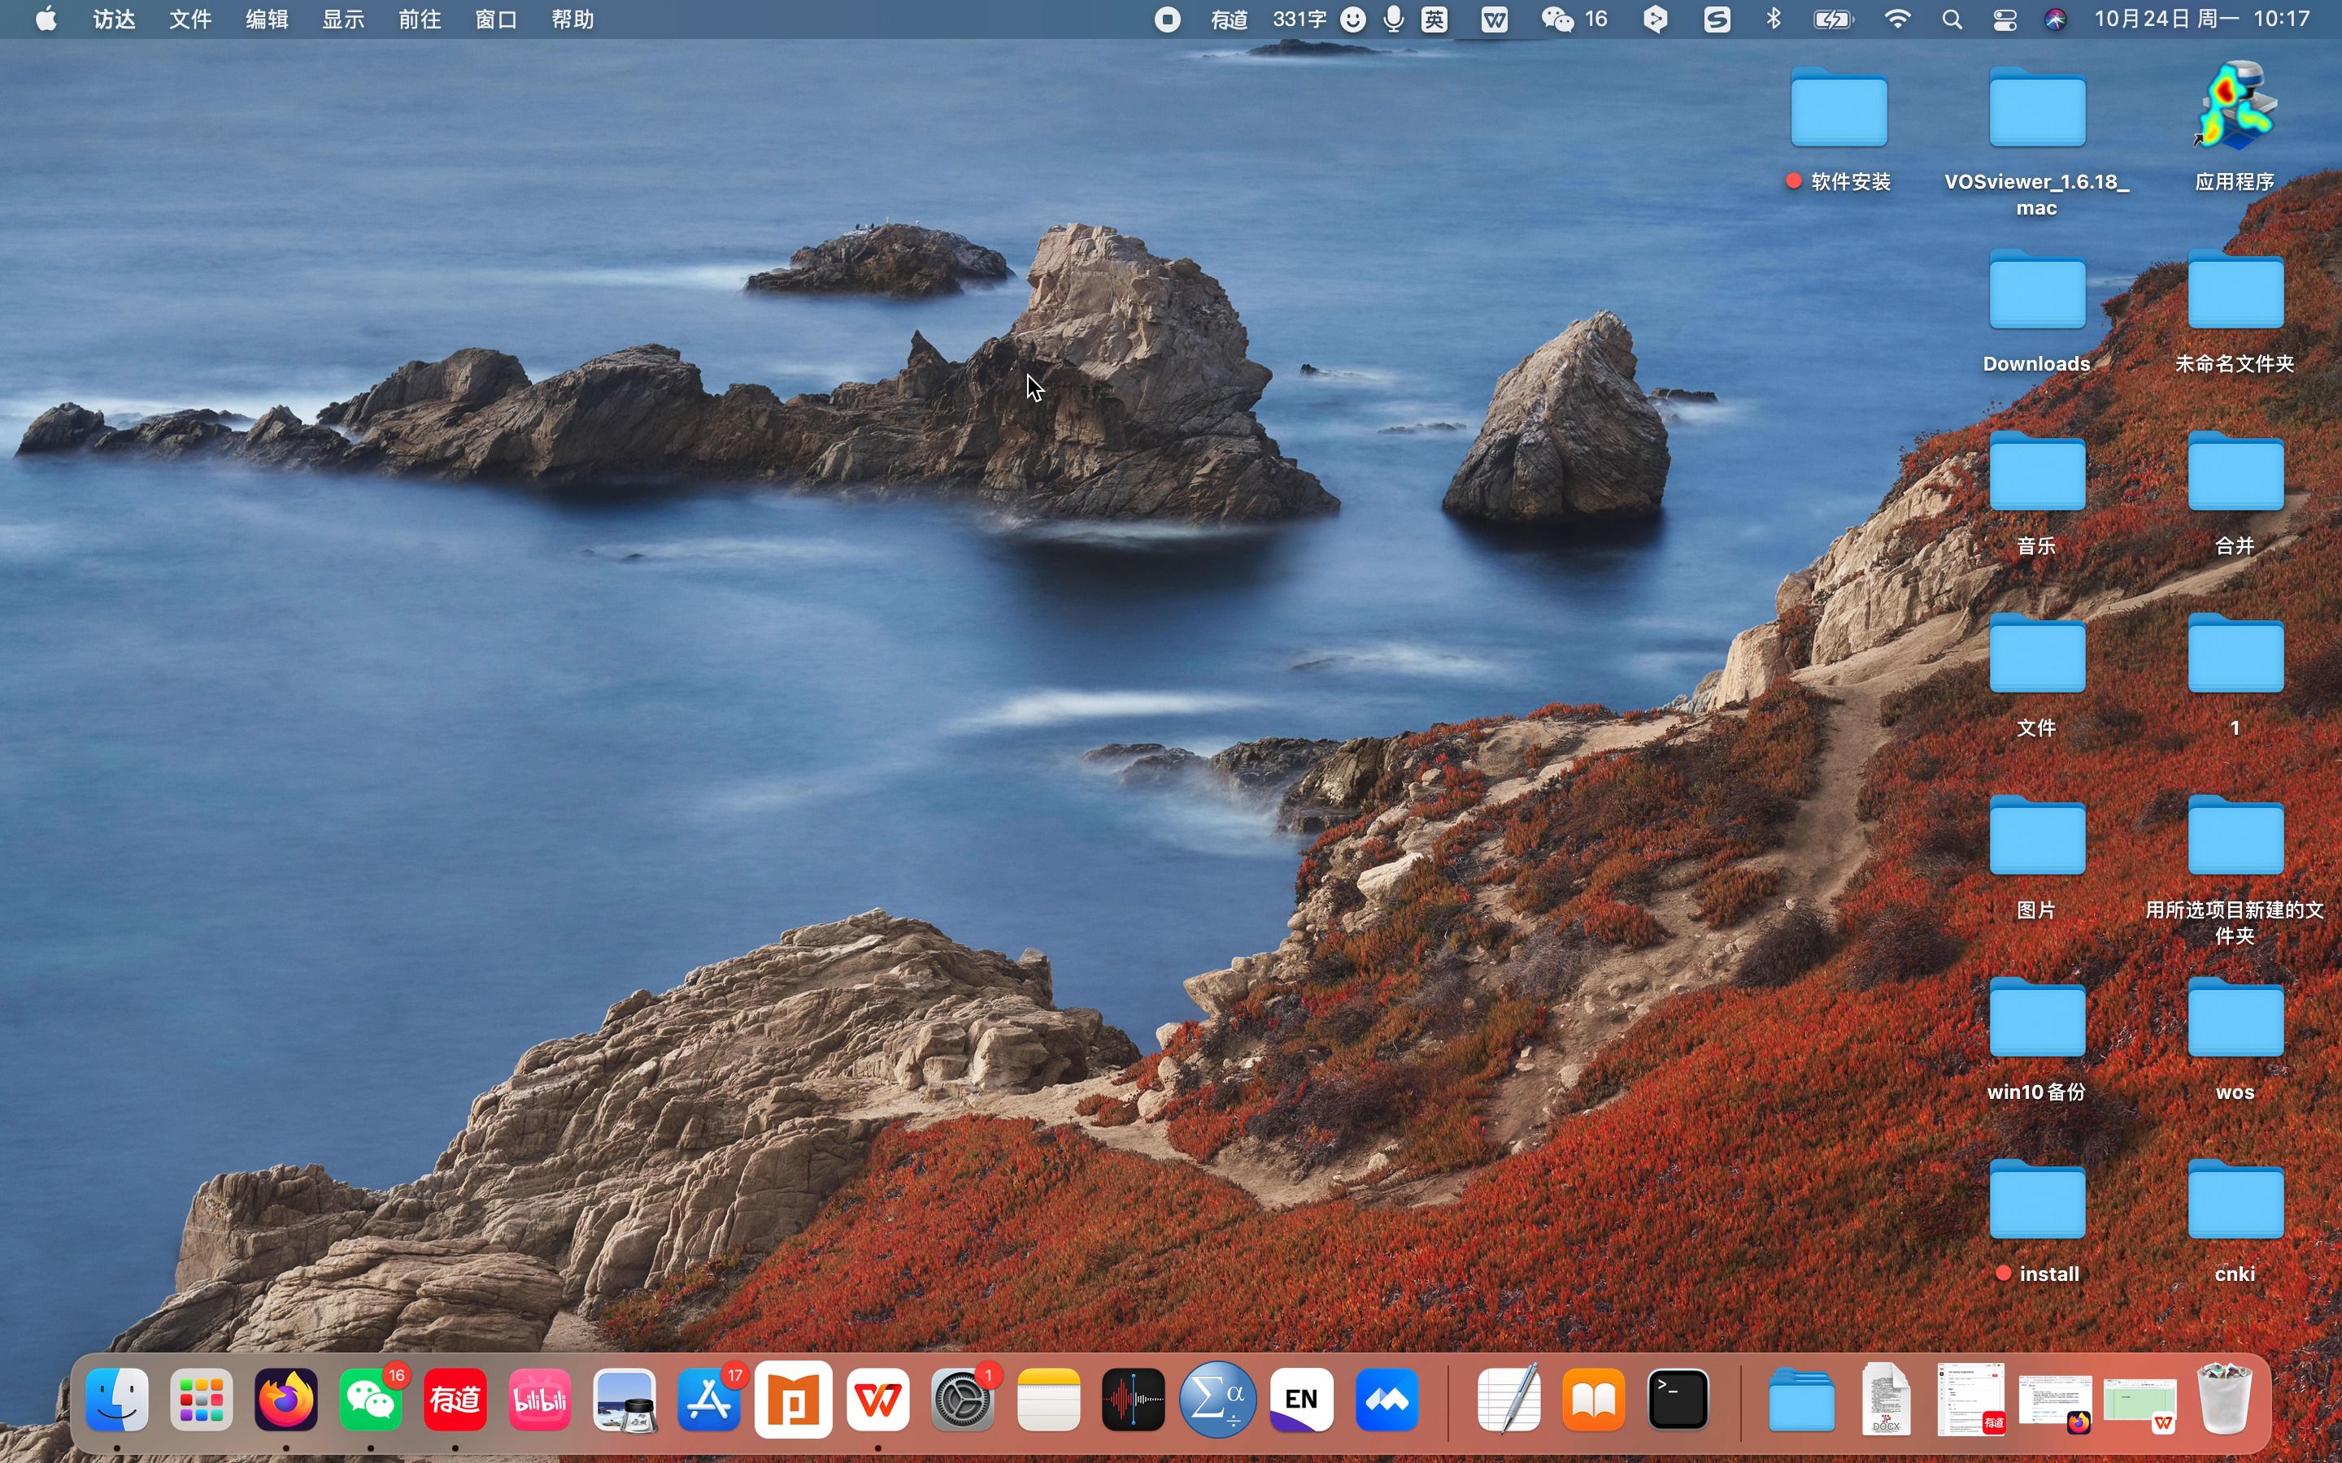The width and height of the screenshot is (2342, 1463).
Task: Open System Preferences in the Dock
Action: [x=962, y=1399]
